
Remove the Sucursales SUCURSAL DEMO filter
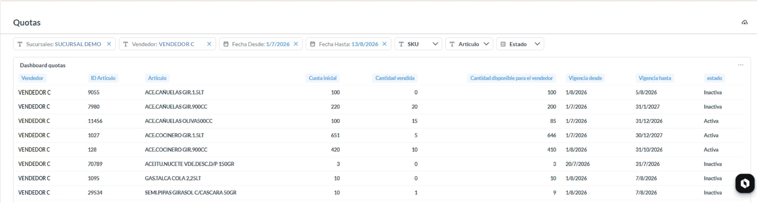pos(109,44)
